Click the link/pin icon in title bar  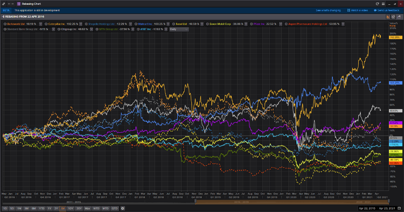pyautogui.click(x=3, y=4)
